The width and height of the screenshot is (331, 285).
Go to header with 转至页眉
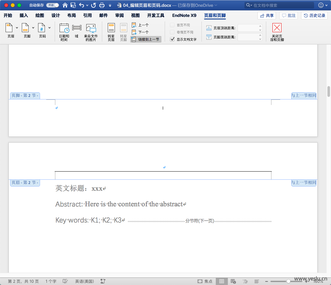pos(111,32)
